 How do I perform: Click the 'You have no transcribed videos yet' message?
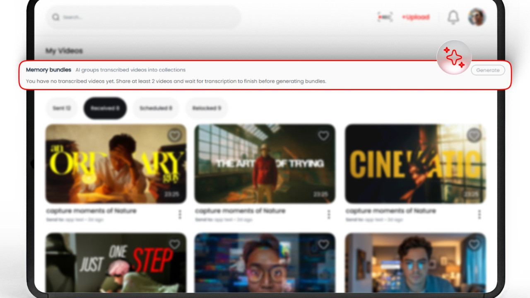point(176,81)
